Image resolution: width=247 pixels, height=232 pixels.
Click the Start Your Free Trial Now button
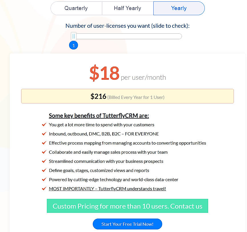point(127,224)
